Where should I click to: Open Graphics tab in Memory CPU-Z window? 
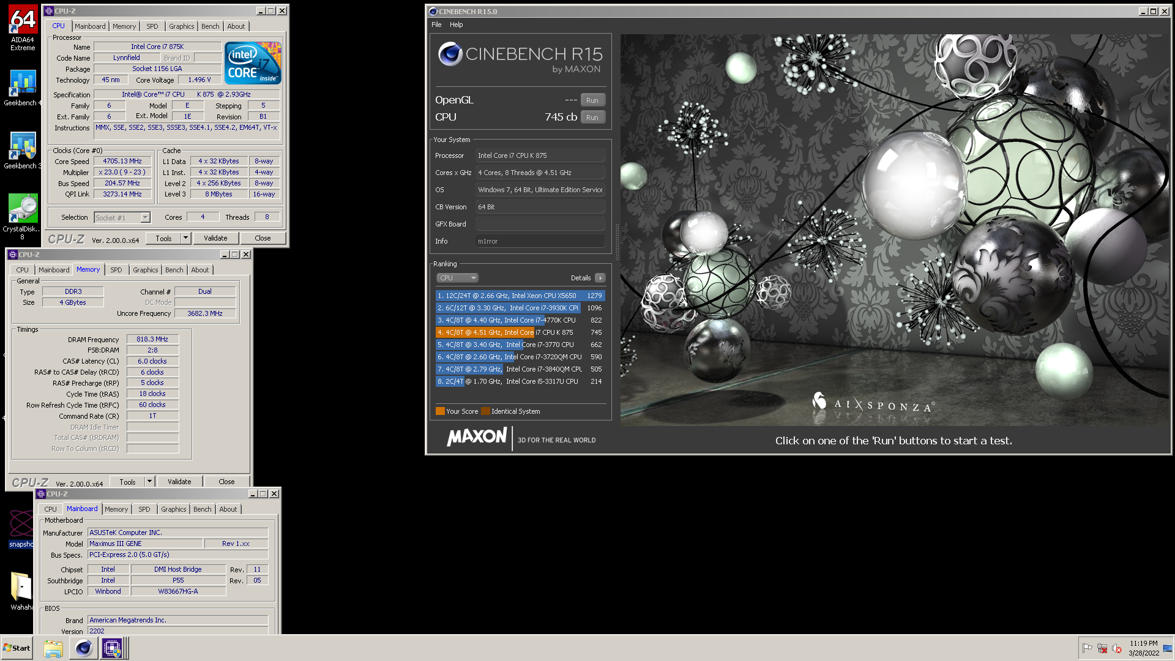[x=146, y=270]
